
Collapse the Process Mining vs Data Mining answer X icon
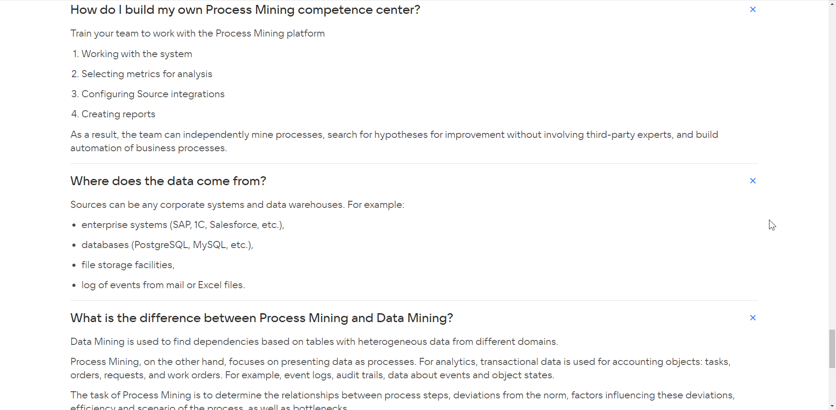pos(752,318)
